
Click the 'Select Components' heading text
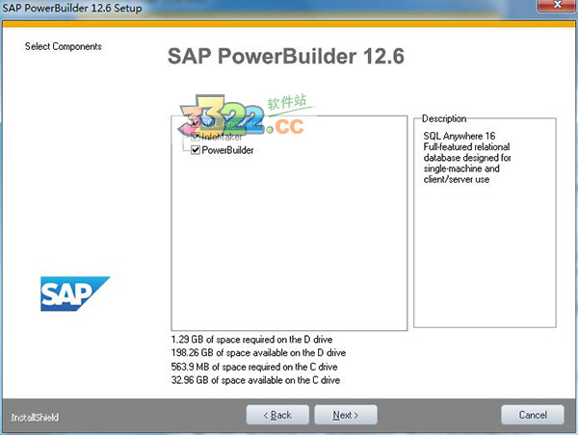point(63,46)
